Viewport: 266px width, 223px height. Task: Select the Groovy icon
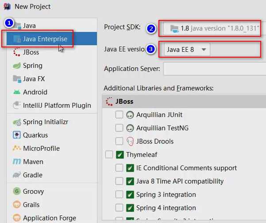(x=17, y=192)
